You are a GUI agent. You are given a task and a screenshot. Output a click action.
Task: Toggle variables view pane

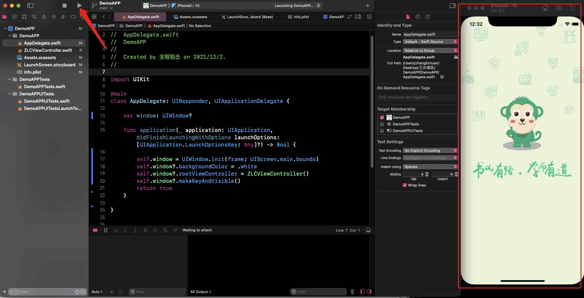tap(362, 292)
